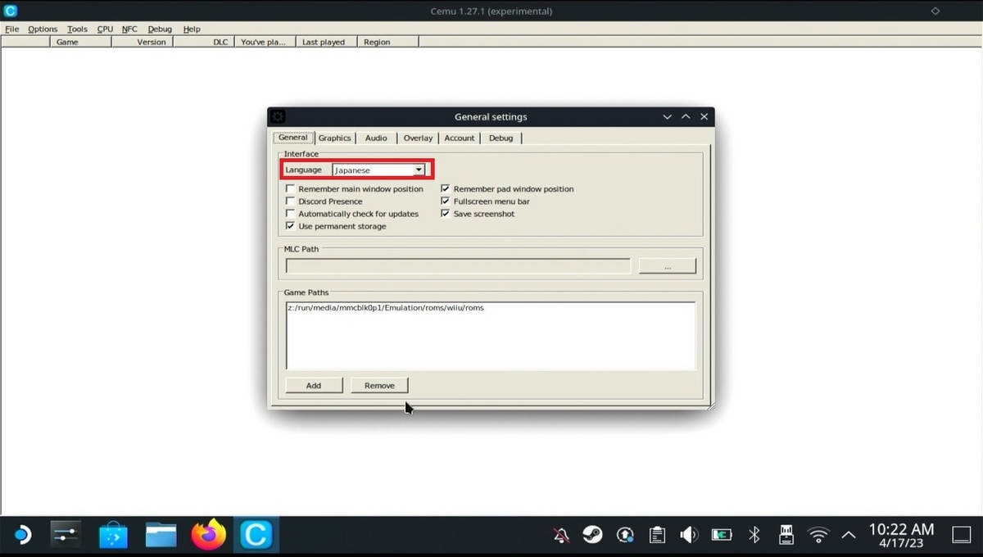
Task: Click Add game path button
Action: click(x=314, y=385)
